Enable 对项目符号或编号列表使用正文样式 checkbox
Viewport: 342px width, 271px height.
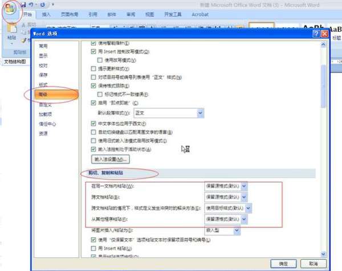[93, 77]
